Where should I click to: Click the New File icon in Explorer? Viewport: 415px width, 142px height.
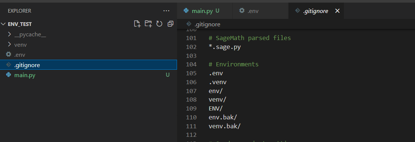tap(137, 24)
